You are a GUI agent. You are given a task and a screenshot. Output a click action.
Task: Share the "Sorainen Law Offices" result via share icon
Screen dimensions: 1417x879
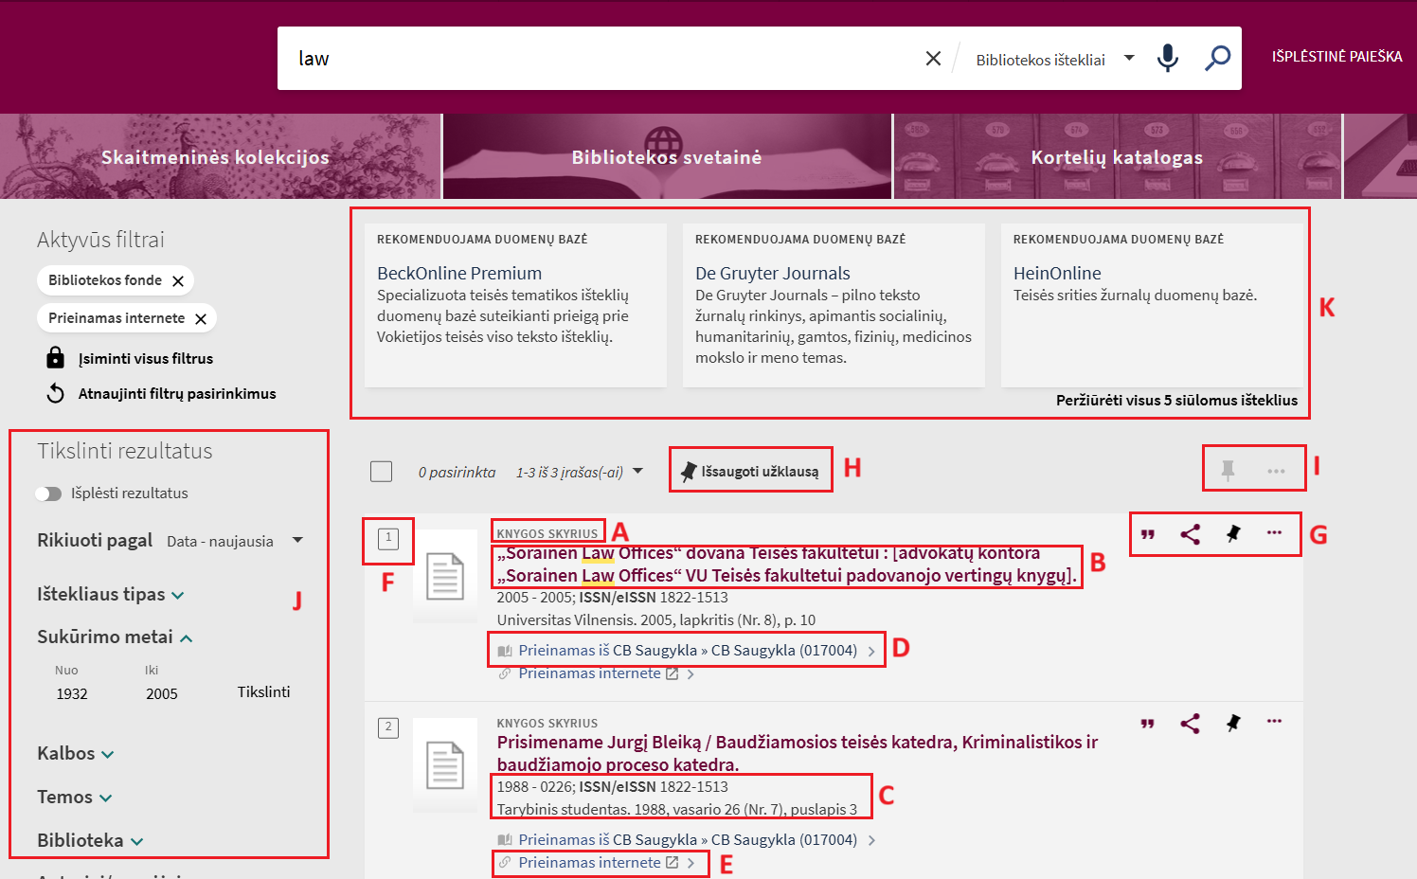1190,534
